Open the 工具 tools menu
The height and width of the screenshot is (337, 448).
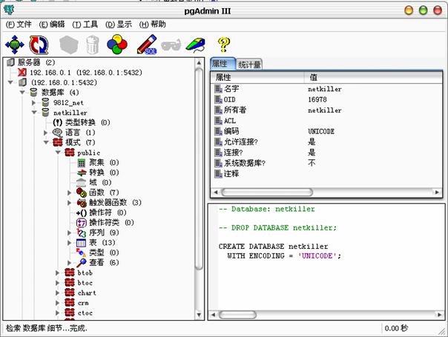click(x=85, y=24)
